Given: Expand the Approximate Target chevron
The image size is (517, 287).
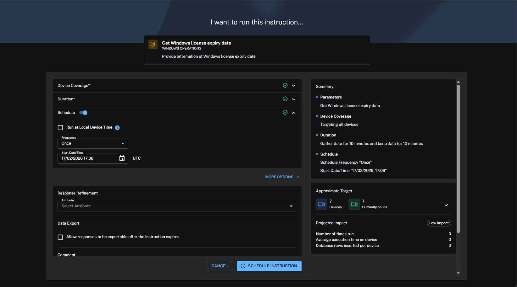Looking at the screenshot, I should pyautogui.click(x=446, y=205).
